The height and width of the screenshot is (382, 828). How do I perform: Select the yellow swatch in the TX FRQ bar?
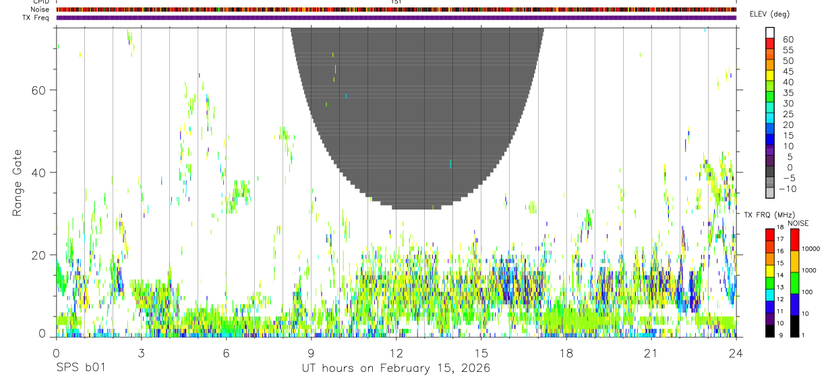pos(770,271)
